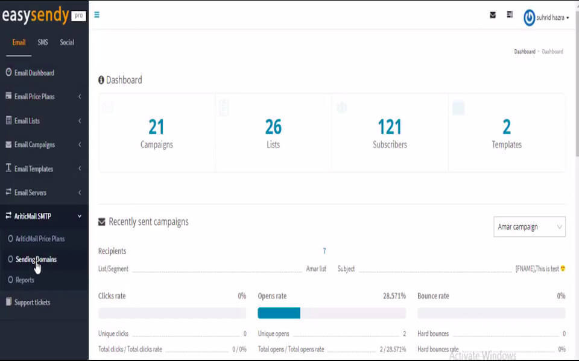Image resolution: width=579 pixels, height=361 pixels.
Task: Expand the Email Price Plans chevron
Action: 80,96
